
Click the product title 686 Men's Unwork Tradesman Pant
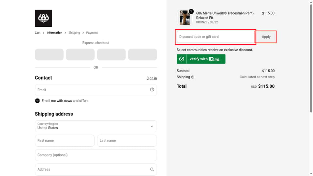225,16
